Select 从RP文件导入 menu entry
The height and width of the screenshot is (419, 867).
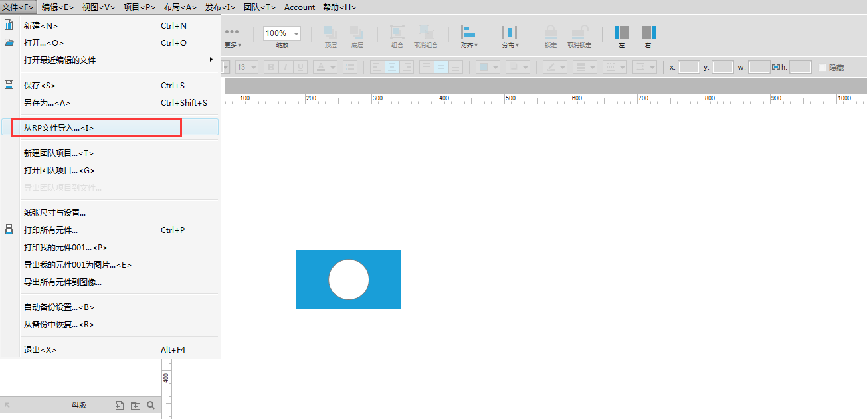110,127
